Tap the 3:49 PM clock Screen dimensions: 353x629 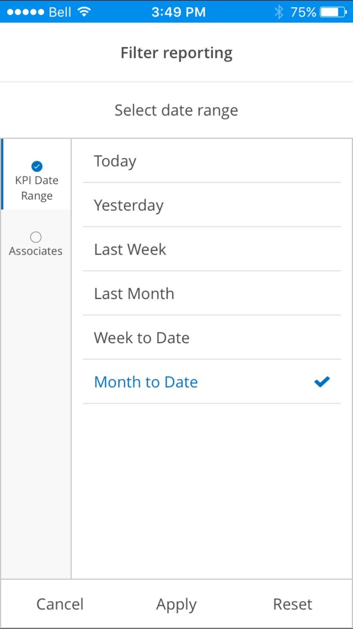coord(178,12)
